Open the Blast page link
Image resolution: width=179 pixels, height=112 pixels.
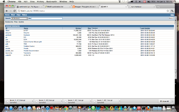coord(13,15)
